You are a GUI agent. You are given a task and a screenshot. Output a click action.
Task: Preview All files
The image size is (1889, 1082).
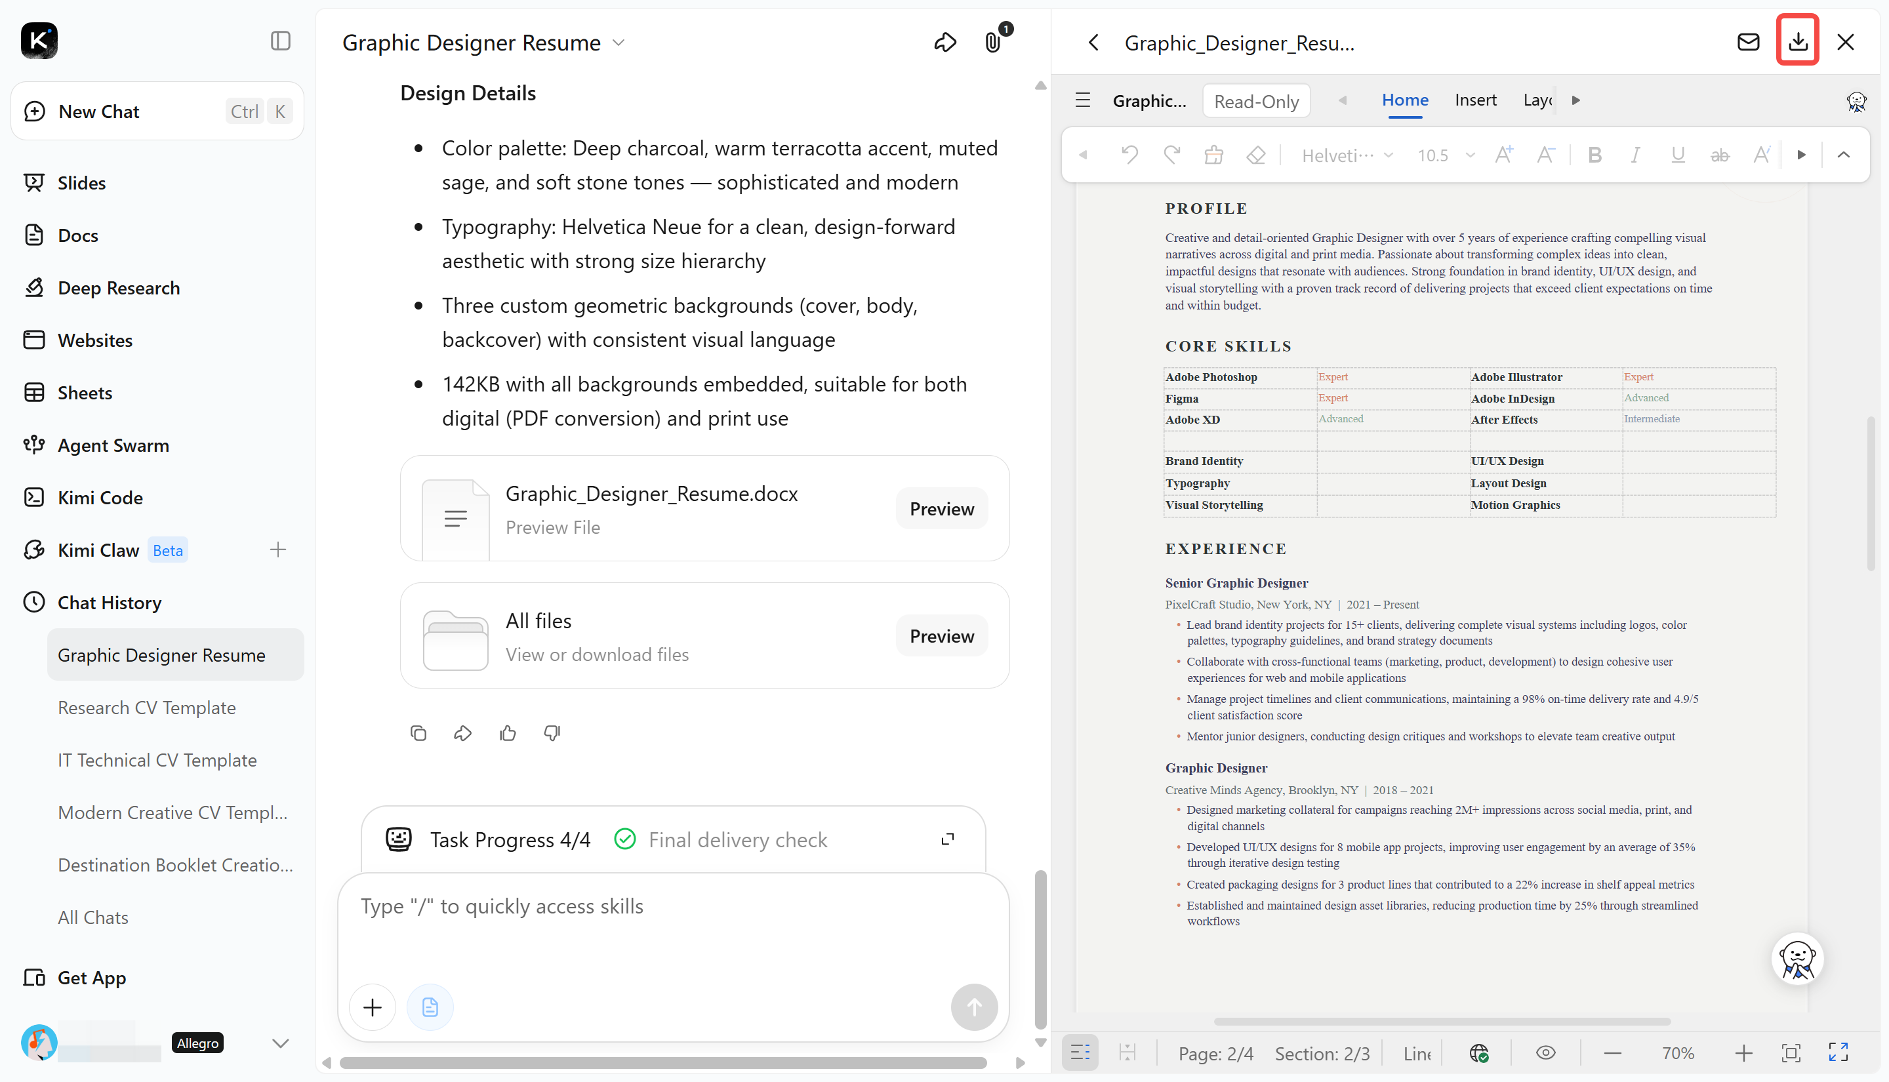(941, 636)
